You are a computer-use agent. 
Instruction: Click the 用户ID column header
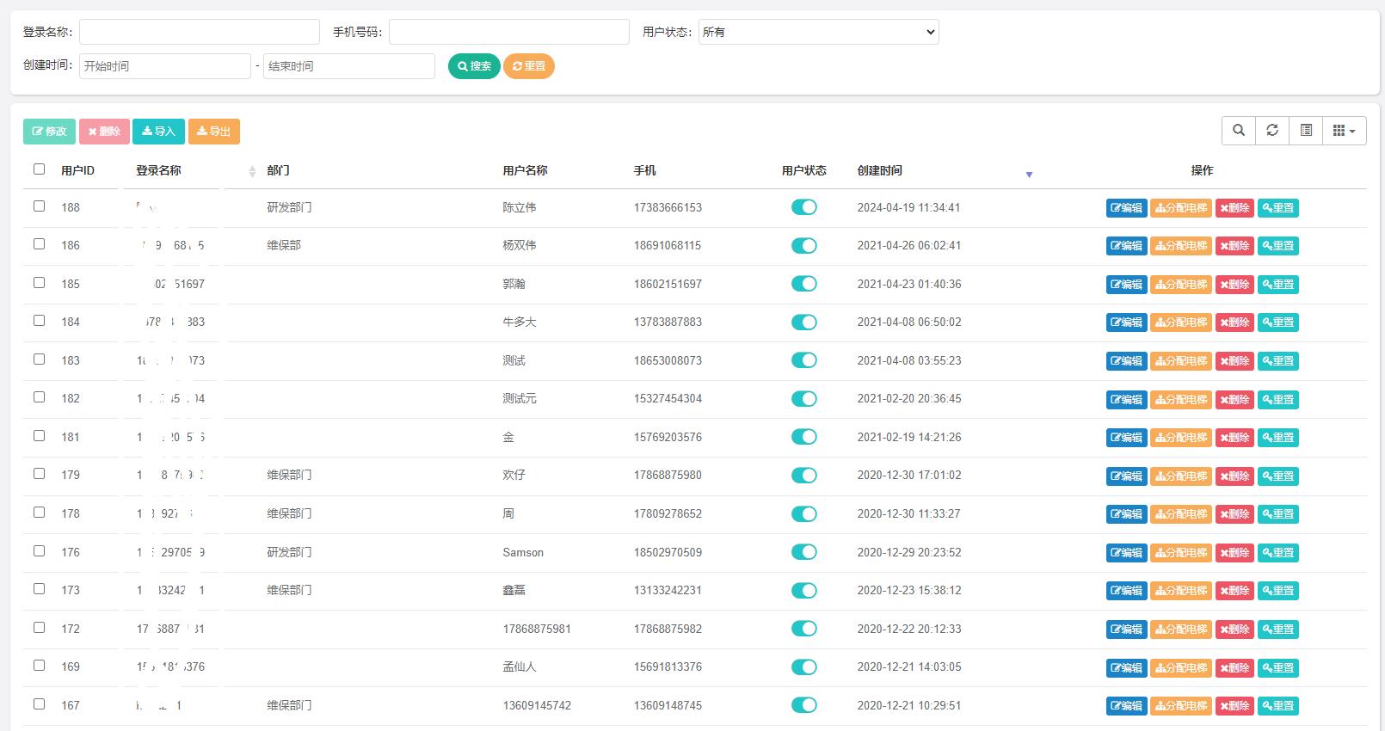[77, 171]
